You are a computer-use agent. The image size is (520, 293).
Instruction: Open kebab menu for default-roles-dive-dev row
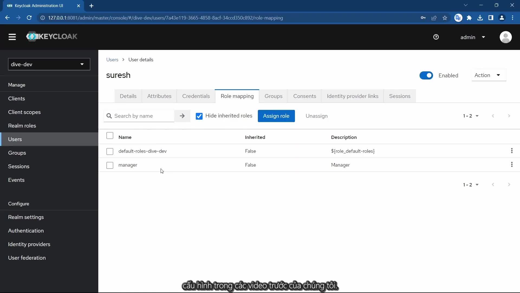coord(512,151)
